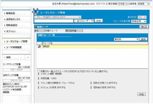153x104 pixels.
Task: Click the ログアウト link
Action: [x=101, y=4]
